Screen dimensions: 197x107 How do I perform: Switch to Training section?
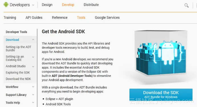coord(10,18)
